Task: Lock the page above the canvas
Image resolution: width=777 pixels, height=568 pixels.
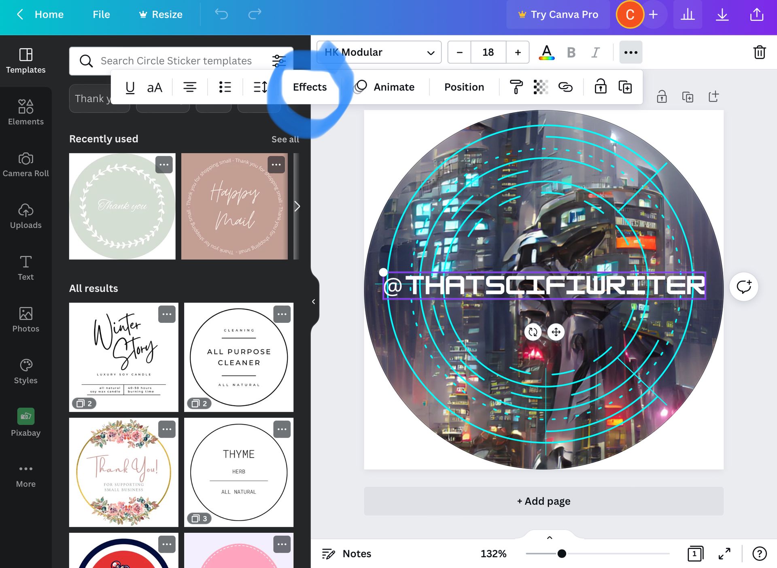Action: coord(662,97)
